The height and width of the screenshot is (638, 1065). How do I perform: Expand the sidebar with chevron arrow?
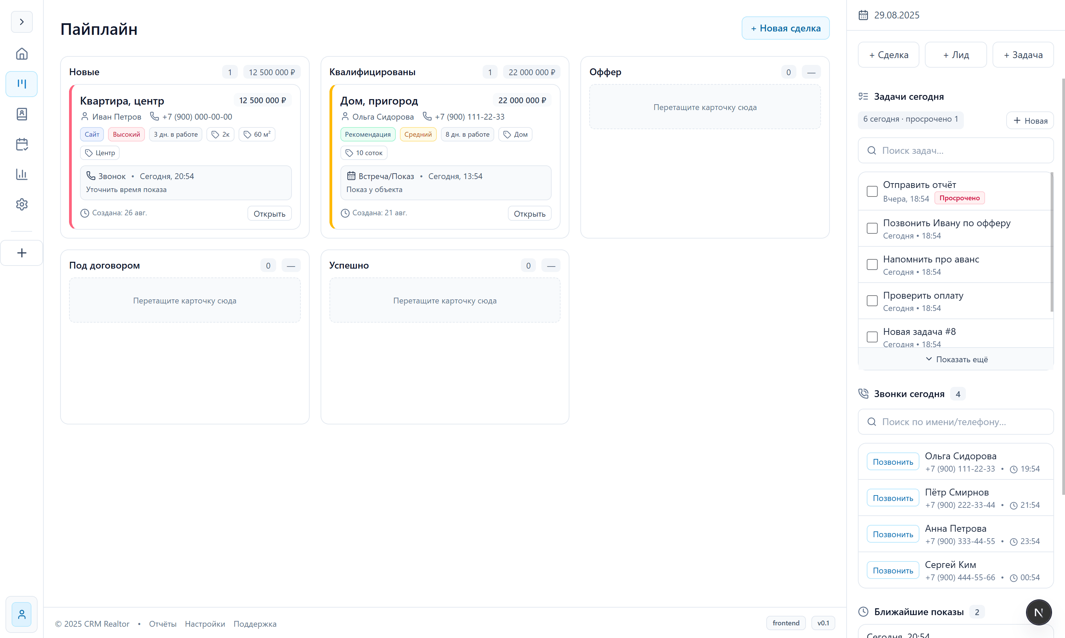(22, 22)
